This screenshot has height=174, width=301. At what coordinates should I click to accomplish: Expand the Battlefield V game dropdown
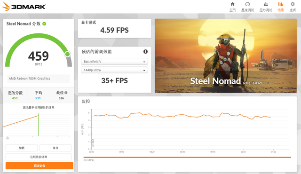click(x=114, y=62)
